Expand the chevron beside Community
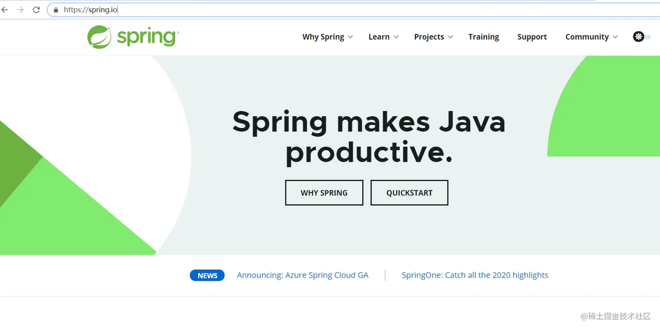This screenshot has height=330, width=660. click(x=615, y=37)
